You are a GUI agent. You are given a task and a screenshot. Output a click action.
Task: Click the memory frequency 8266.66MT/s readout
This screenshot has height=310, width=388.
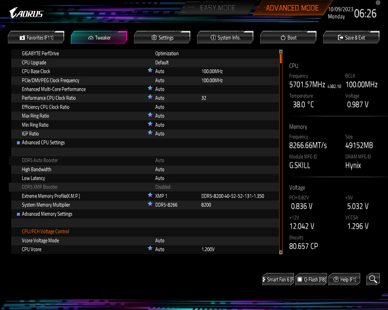308,146
